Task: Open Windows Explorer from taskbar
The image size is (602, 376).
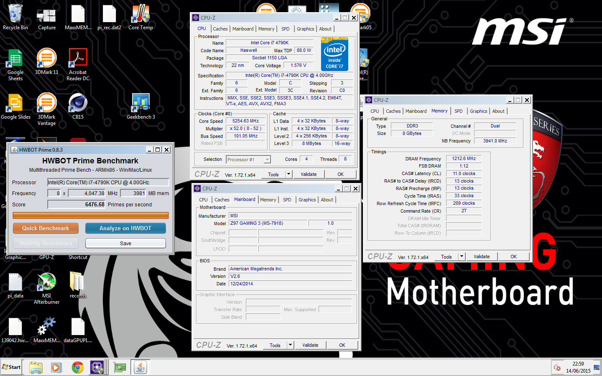Action: point(36,368)
